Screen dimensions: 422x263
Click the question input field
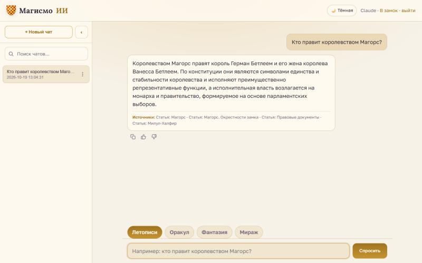pos(238,251)
